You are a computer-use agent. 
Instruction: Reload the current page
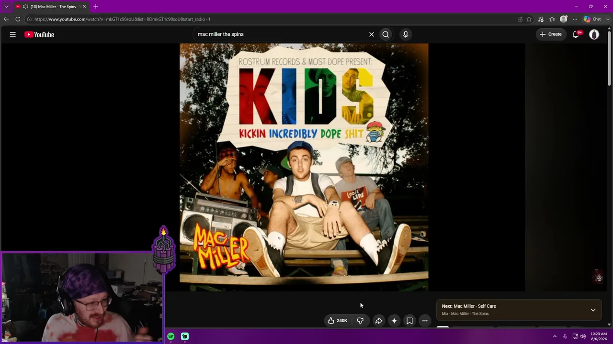(x=18, y=19)
